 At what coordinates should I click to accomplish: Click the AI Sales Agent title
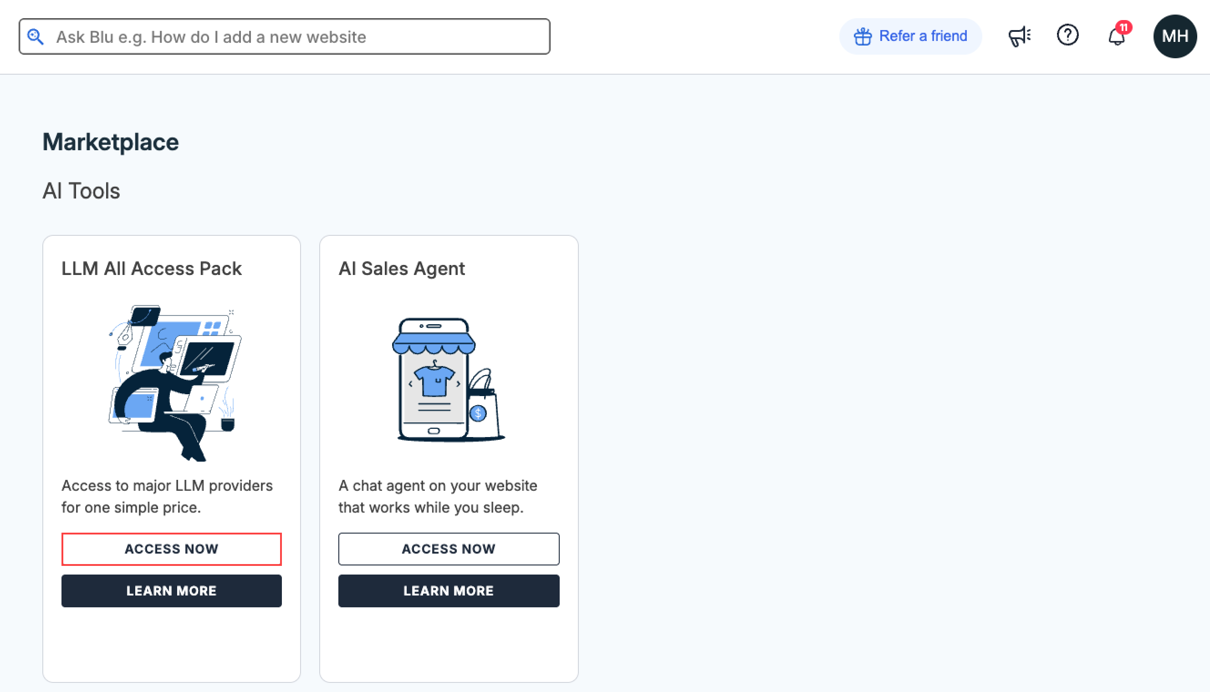[402, 268]
